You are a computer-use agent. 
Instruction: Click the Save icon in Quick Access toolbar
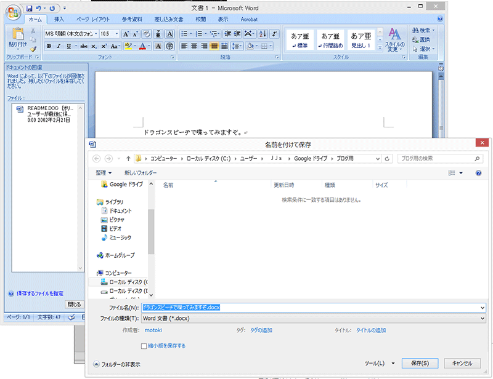tap(29, 9)
